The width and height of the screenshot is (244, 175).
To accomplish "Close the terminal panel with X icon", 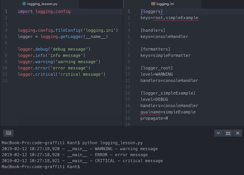I will coord(238,133).
